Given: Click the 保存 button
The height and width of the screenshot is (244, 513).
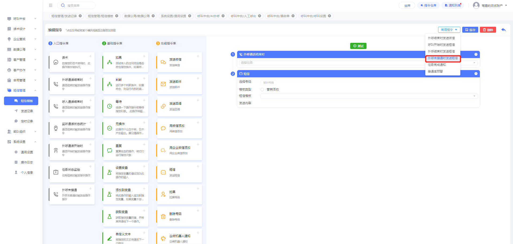Looking at the screenshot, I should tap(470, 30).
